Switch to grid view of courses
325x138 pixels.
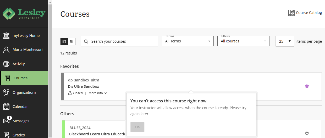(72, 41)
